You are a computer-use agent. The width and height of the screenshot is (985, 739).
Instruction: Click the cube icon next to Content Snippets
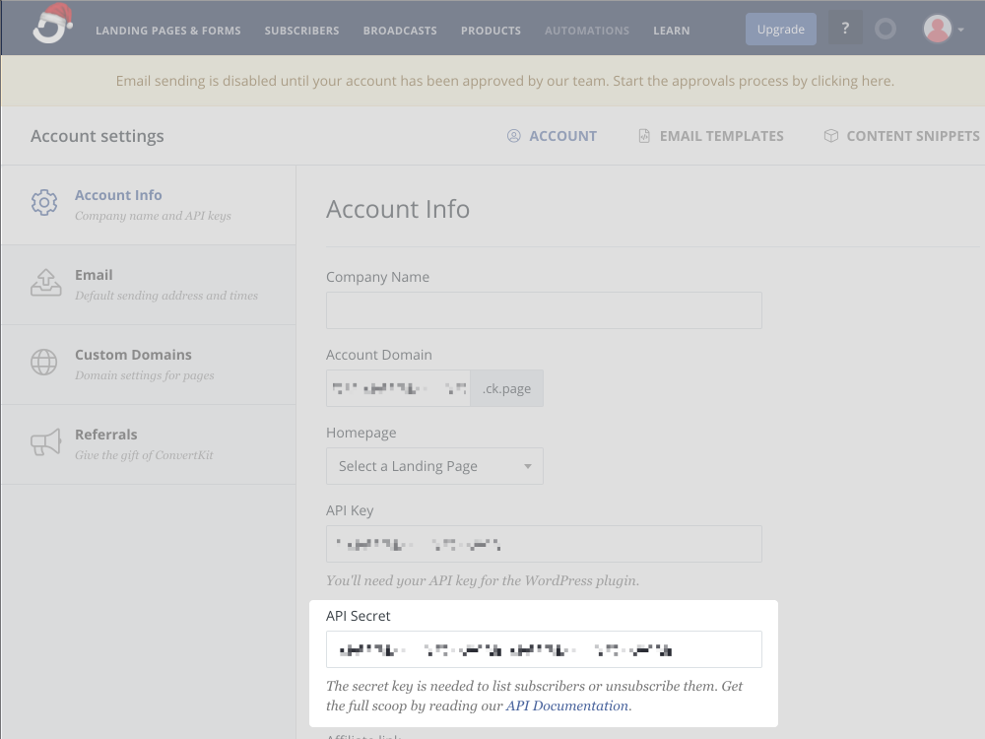pyautogui.click(x=830, y=135)
